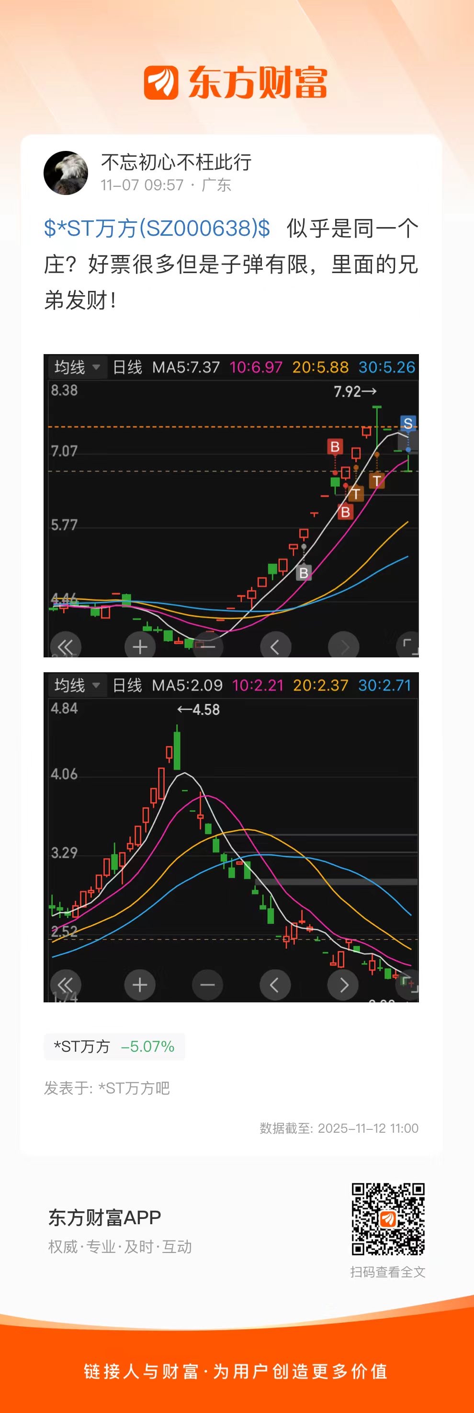Select the 日线 period tab on the top chart

point(127,367)
